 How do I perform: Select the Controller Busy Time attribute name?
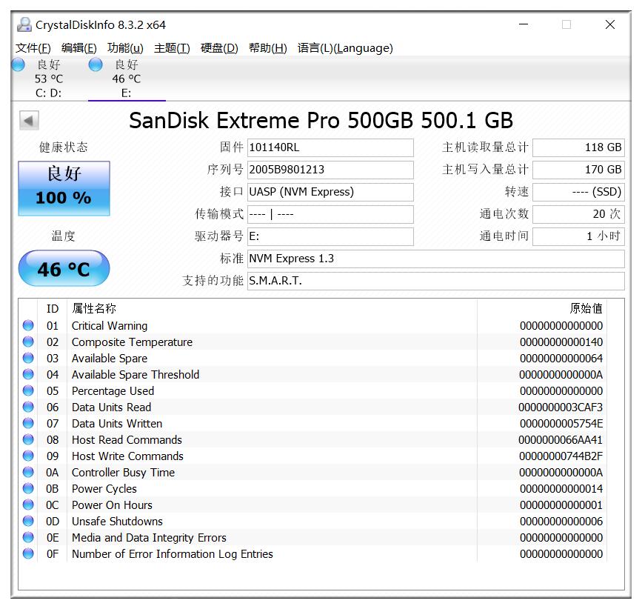coord(123,473)
